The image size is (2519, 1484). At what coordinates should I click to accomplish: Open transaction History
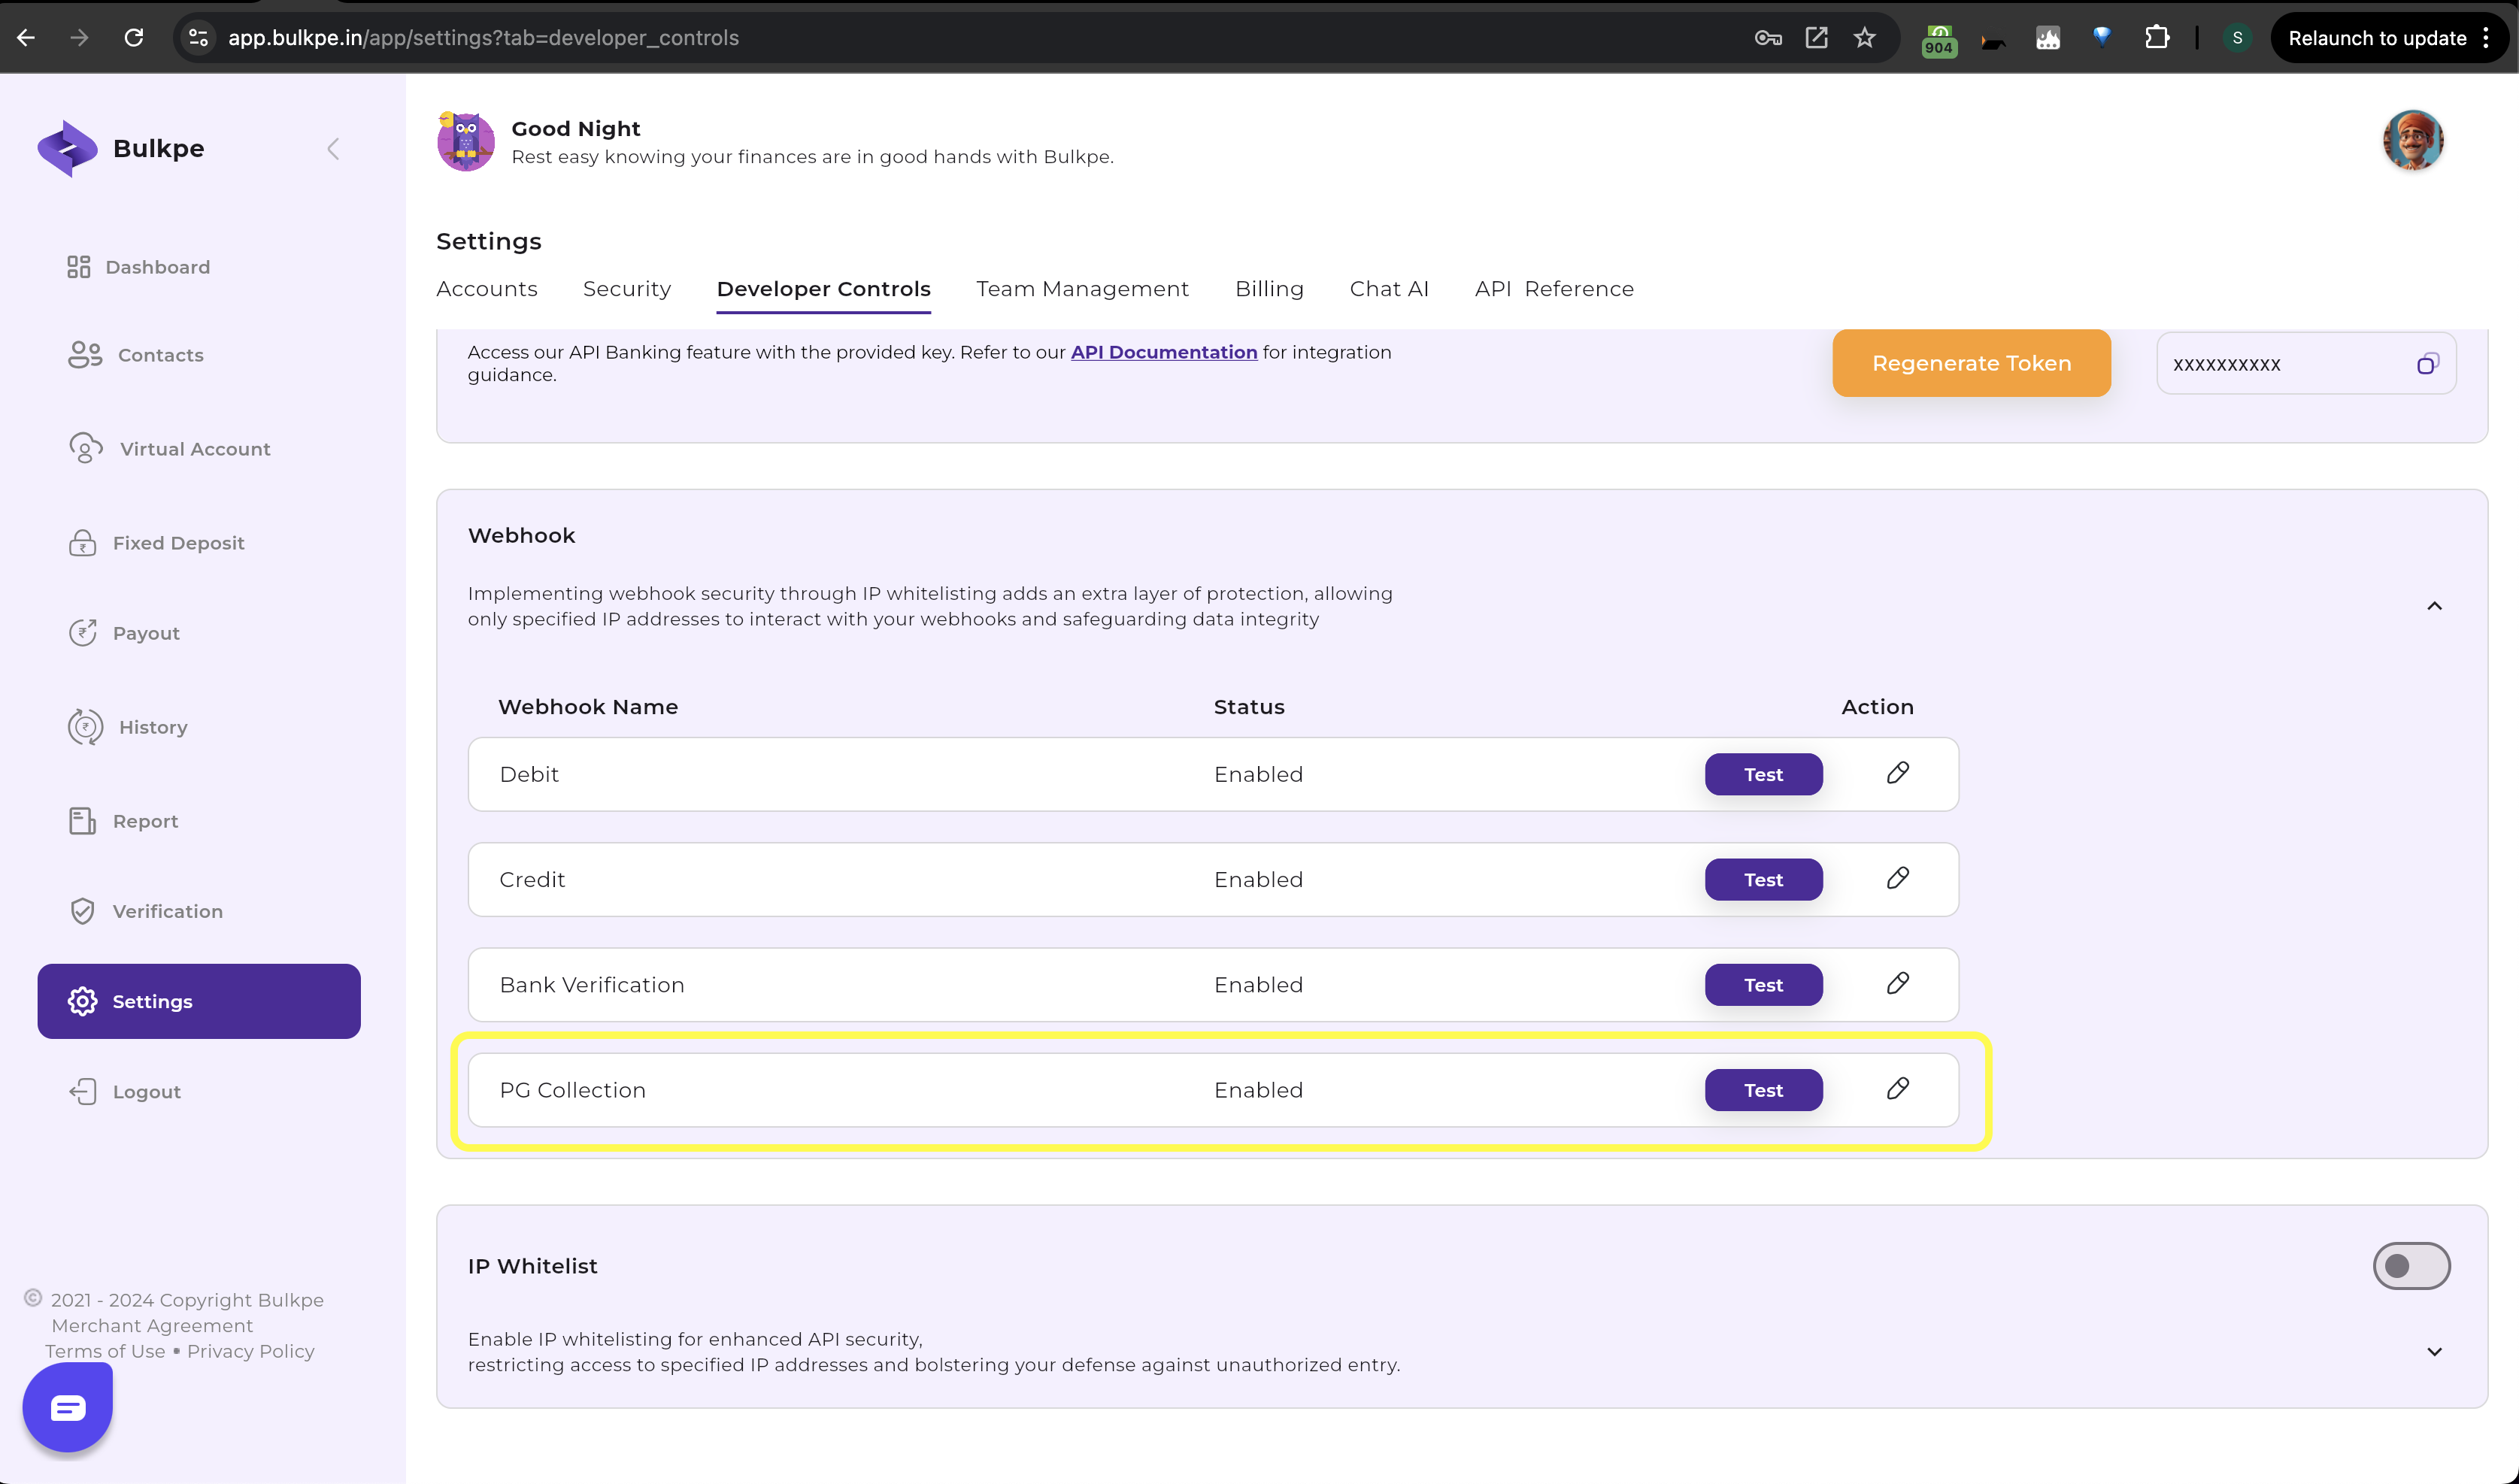128,727
